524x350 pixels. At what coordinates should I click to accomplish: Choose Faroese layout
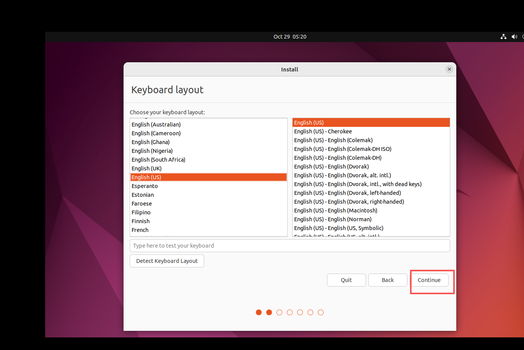[x=208, y=204]
